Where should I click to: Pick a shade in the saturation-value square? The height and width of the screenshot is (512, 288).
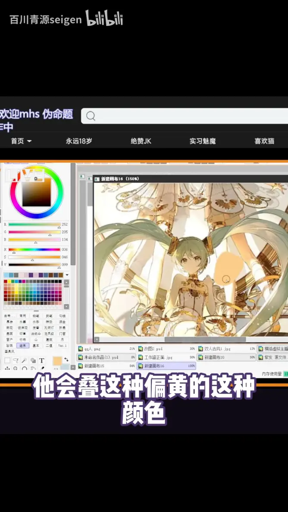point(36,193)
